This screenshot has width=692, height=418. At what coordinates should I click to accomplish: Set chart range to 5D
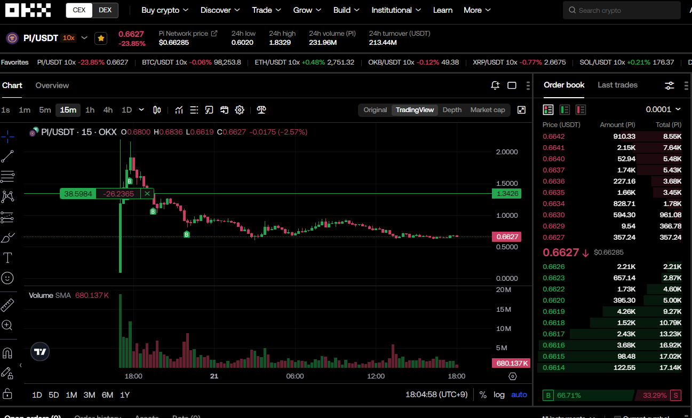coord(54,395)
